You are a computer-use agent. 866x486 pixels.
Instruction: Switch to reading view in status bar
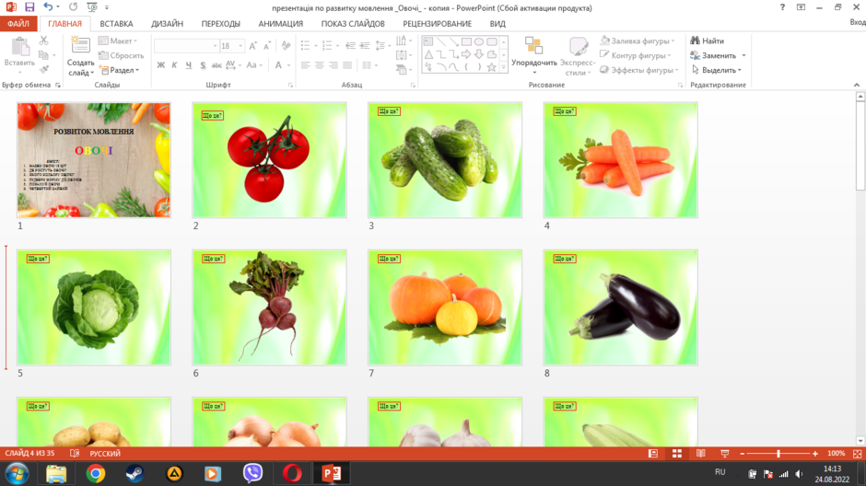(x=701, y=454)
